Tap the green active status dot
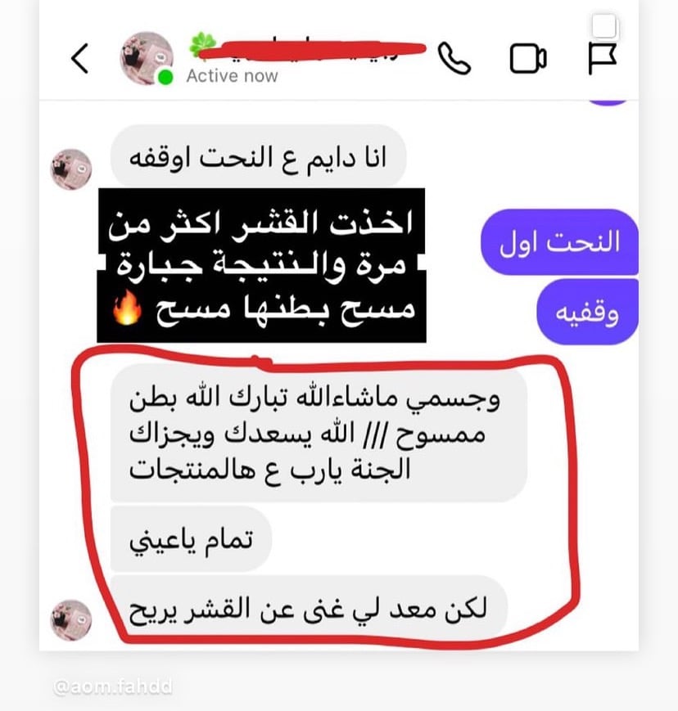This screenshot has width=678, height=711. click(165, 78)
